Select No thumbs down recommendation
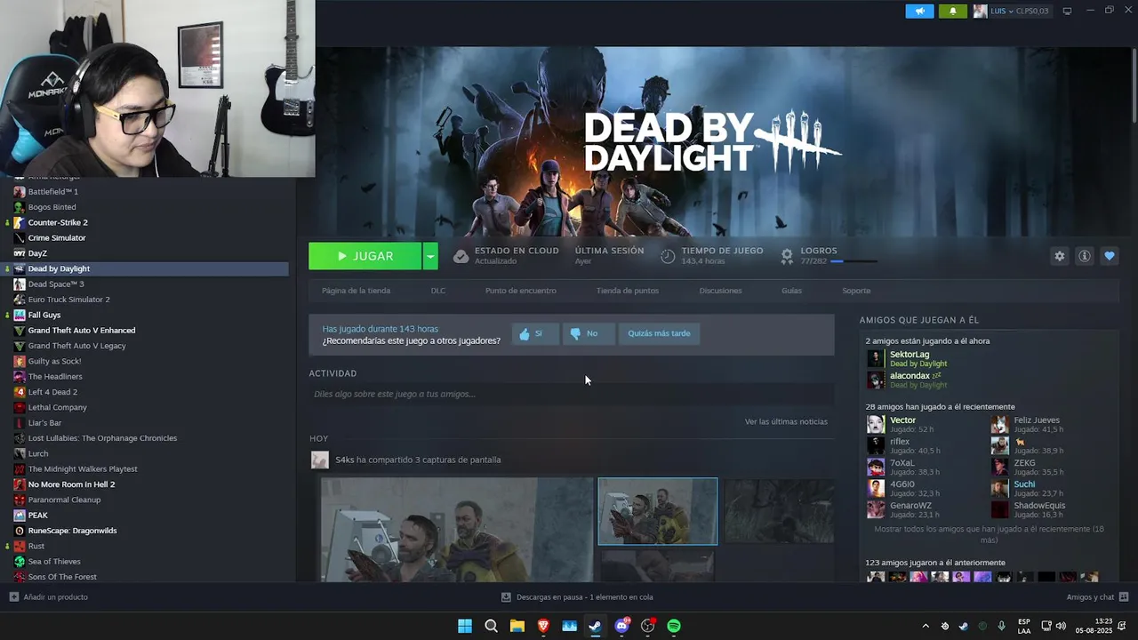Viewport: 1138px width, 640px height. [x=588, y=333]
